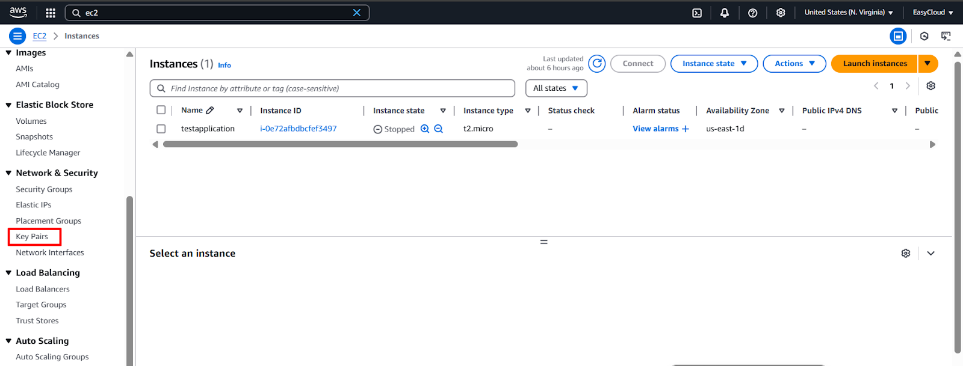The width and height of the screenshot is (963, 366).
Task: Open Security Groups in the sidebar
Action: (x=44, y=189)
